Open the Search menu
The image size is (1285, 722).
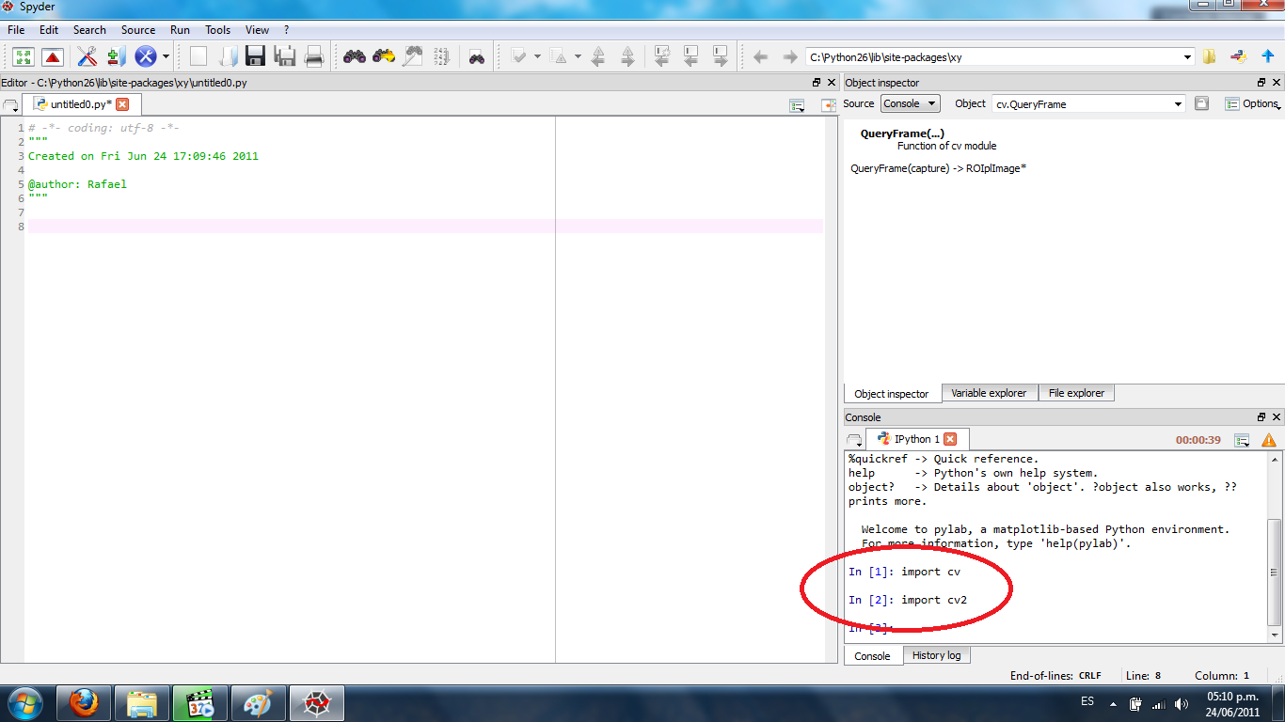click(89, 30)
